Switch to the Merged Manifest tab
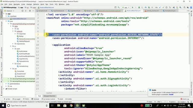The height and width of the screenshot is (108, 193). [x=49, y=96]
